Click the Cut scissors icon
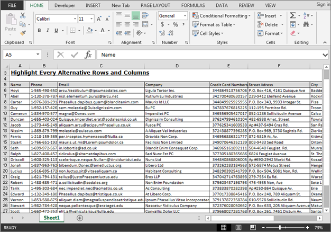Image resolution: width=331 pixels, height=232 pixels. (23, 15)
